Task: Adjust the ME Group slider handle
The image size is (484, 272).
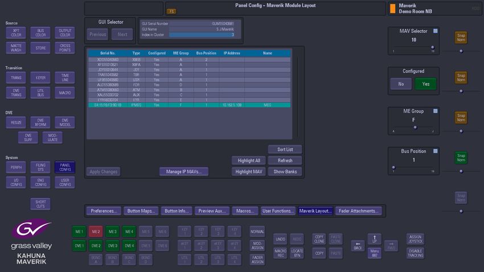Action: (415, 127)
